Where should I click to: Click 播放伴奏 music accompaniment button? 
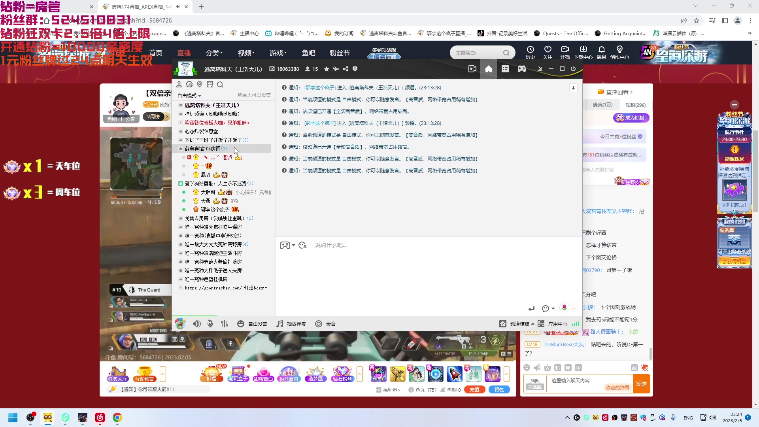pos(291,324)
